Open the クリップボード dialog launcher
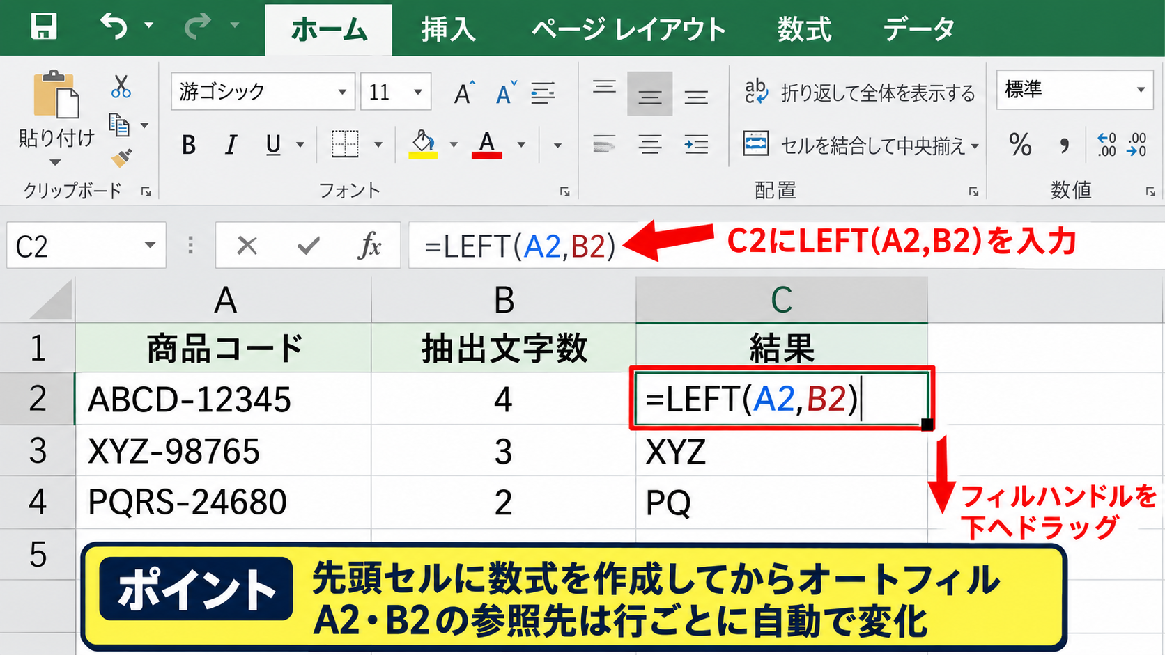The width and height of the screenshot is (1165, 655). click(x=146, y=191)
